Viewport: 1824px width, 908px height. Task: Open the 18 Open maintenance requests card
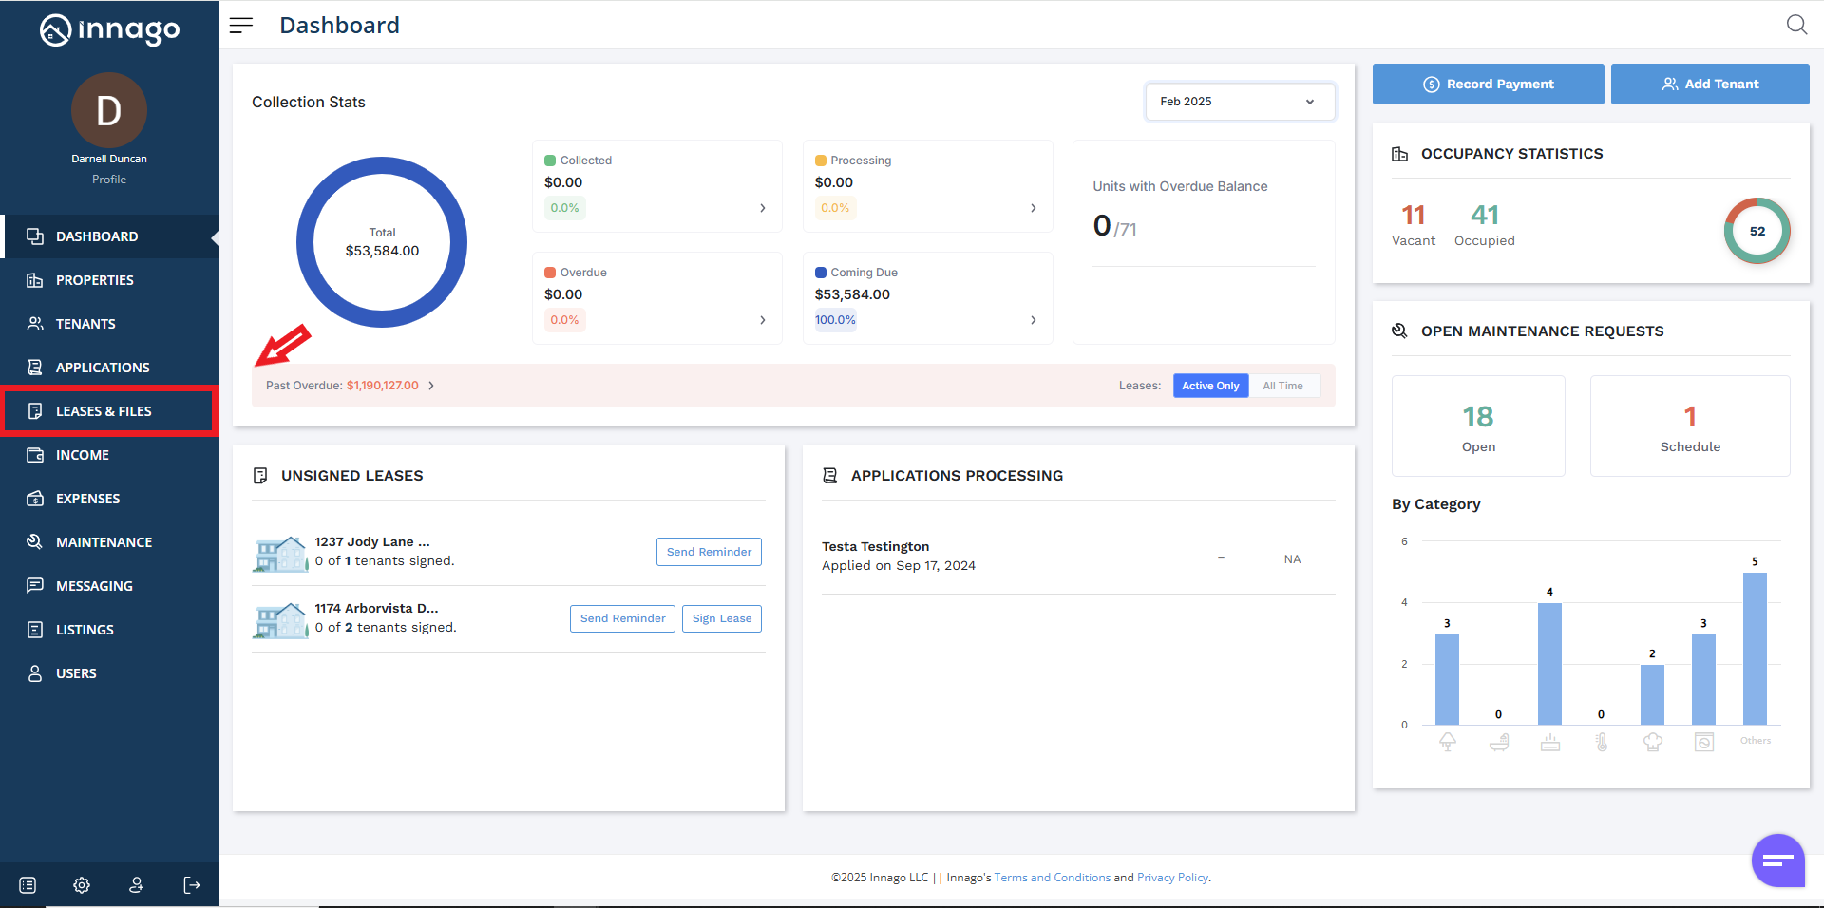click(1477, 426)
